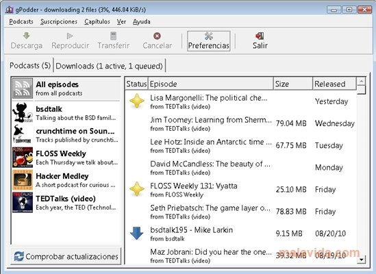Click the blue download arrow on bsdtalk195
The width and height of the screenshot is (376, 274).
(137, 233)
